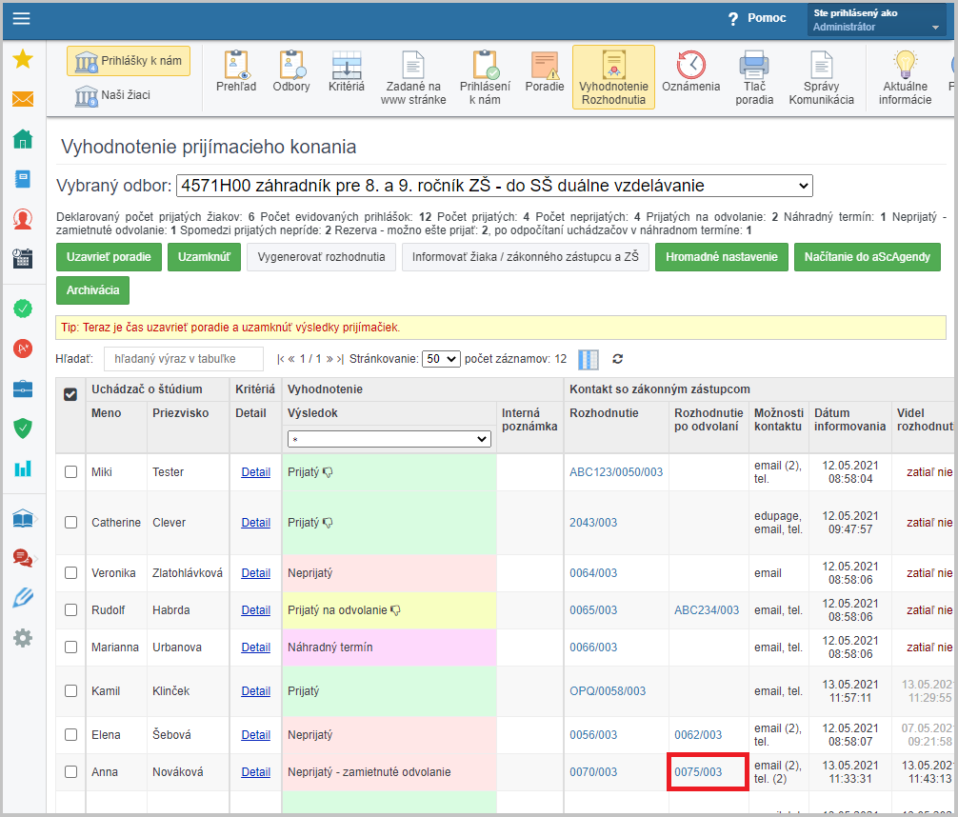This screenshot has width=958, height=817.
Task: Click the Tlač poradia printer icon
Action: [x=754, y=77]
